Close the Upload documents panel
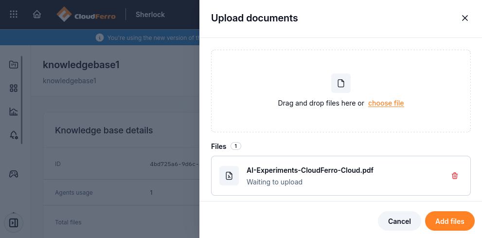Viewport: 482px width, 238px height. pyautogui.click(x=465, y=18)
